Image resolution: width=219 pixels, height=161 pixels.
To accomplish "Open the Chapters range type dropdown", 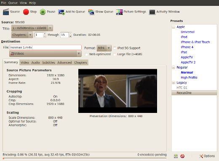I will pyautogui.click(x=22, y=35).
